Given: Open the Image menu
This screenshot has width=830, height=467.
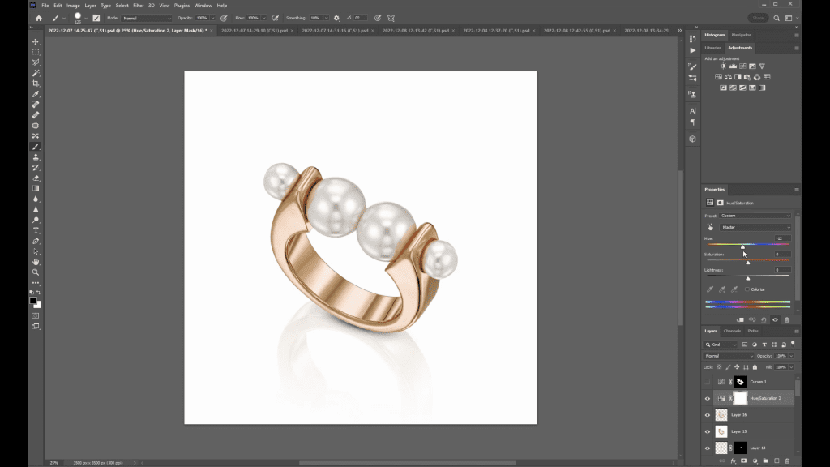Looking at the screenshot, I should (x=73, y=6).
